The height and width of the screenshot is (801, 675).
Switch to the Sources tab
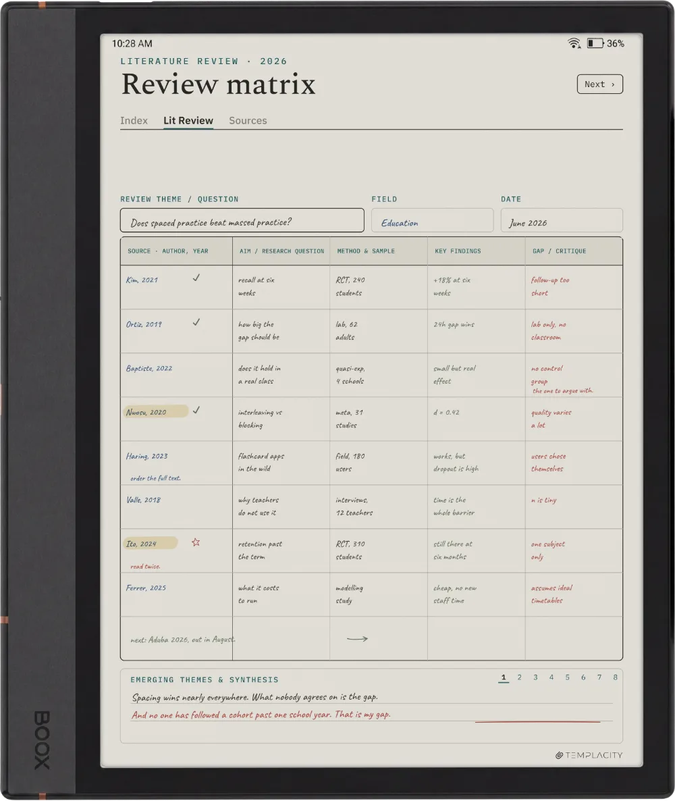tap(248, 121)
